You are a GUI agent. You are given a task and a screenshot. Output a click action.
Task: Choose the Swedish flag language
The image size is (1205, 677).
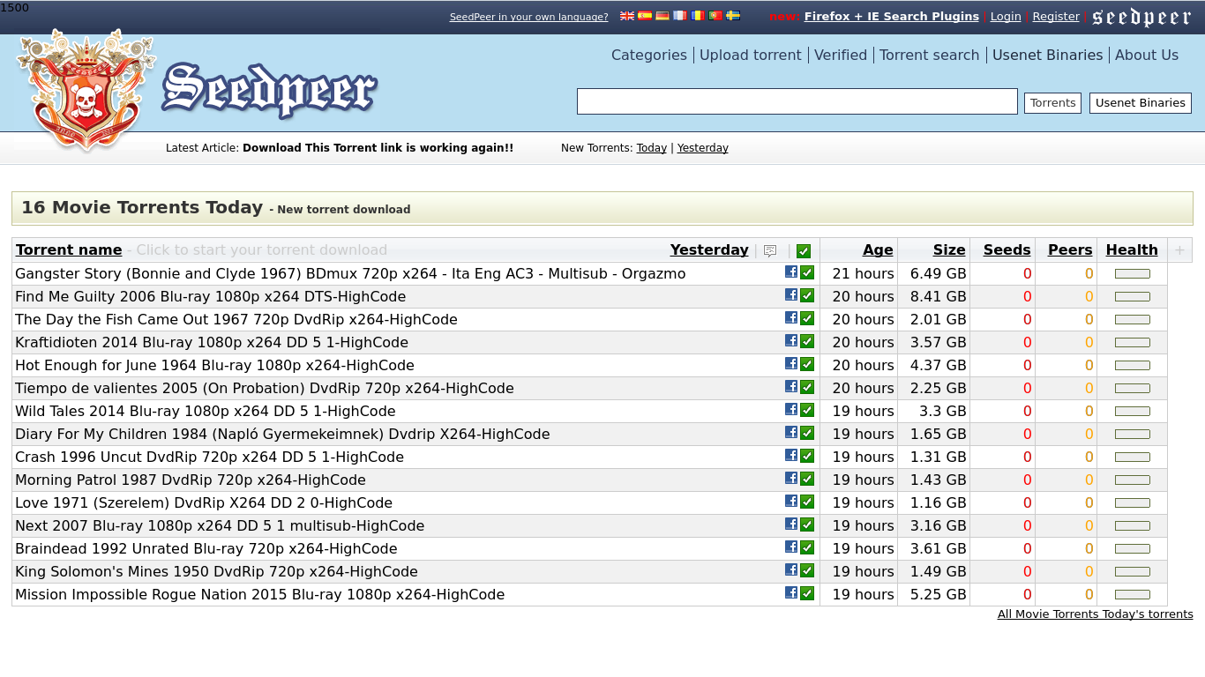tap(733, 16)
